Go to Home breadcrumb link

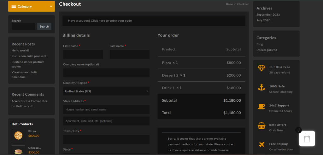[229, 4]
